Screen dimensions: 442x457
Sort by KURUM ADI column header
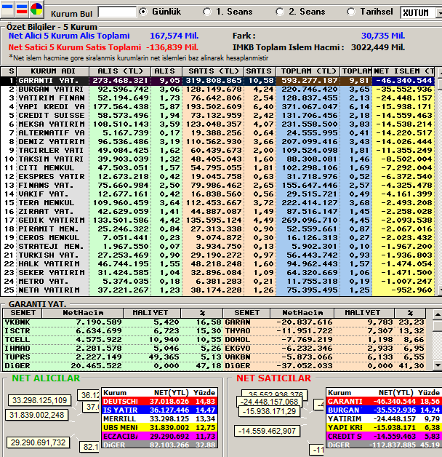(53, 71)
